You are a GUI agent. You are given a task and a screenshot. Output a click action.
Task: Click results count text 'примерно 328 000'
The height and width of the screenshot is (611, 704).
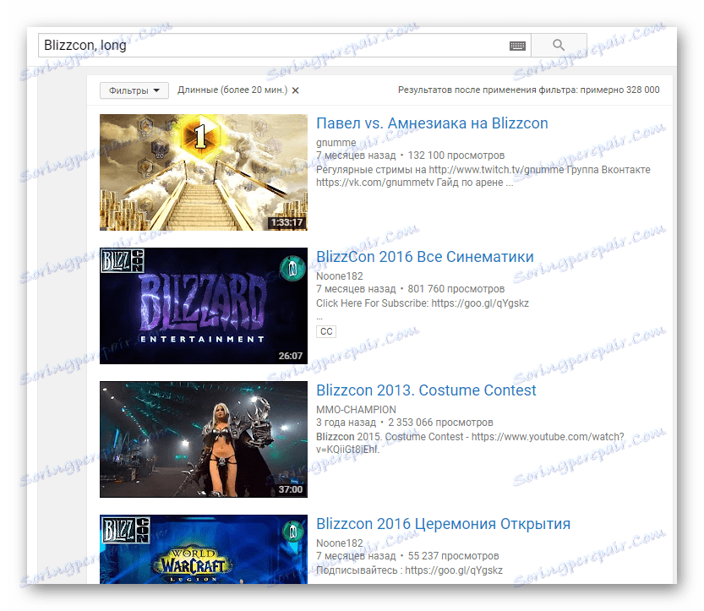click(x=619, y=90)
